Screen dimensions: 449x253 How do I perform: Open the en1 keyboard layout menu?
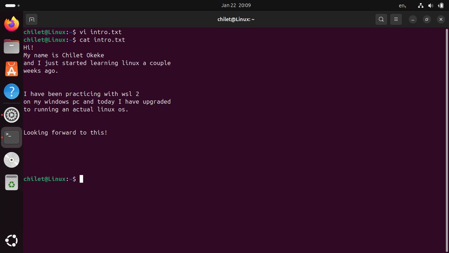(x=402, y=5)
